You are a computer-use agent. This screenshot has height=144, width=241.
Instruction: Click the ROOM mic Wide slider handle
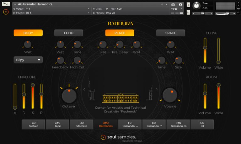coord(218,85)
